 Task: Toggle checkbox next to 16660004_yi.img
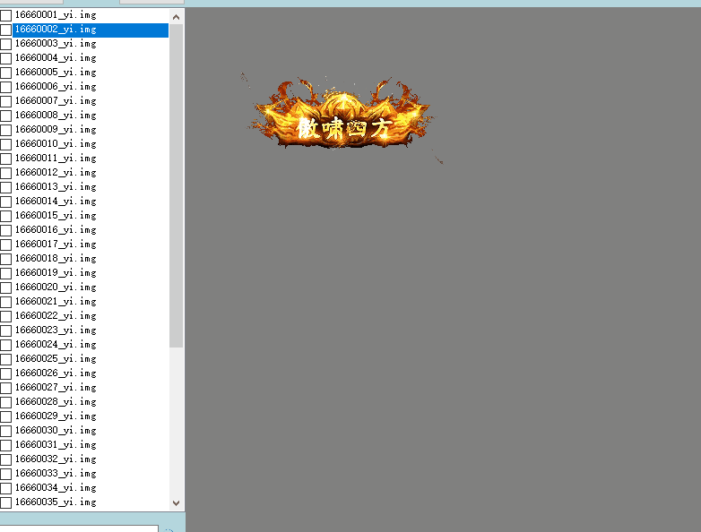coord(5,58)
